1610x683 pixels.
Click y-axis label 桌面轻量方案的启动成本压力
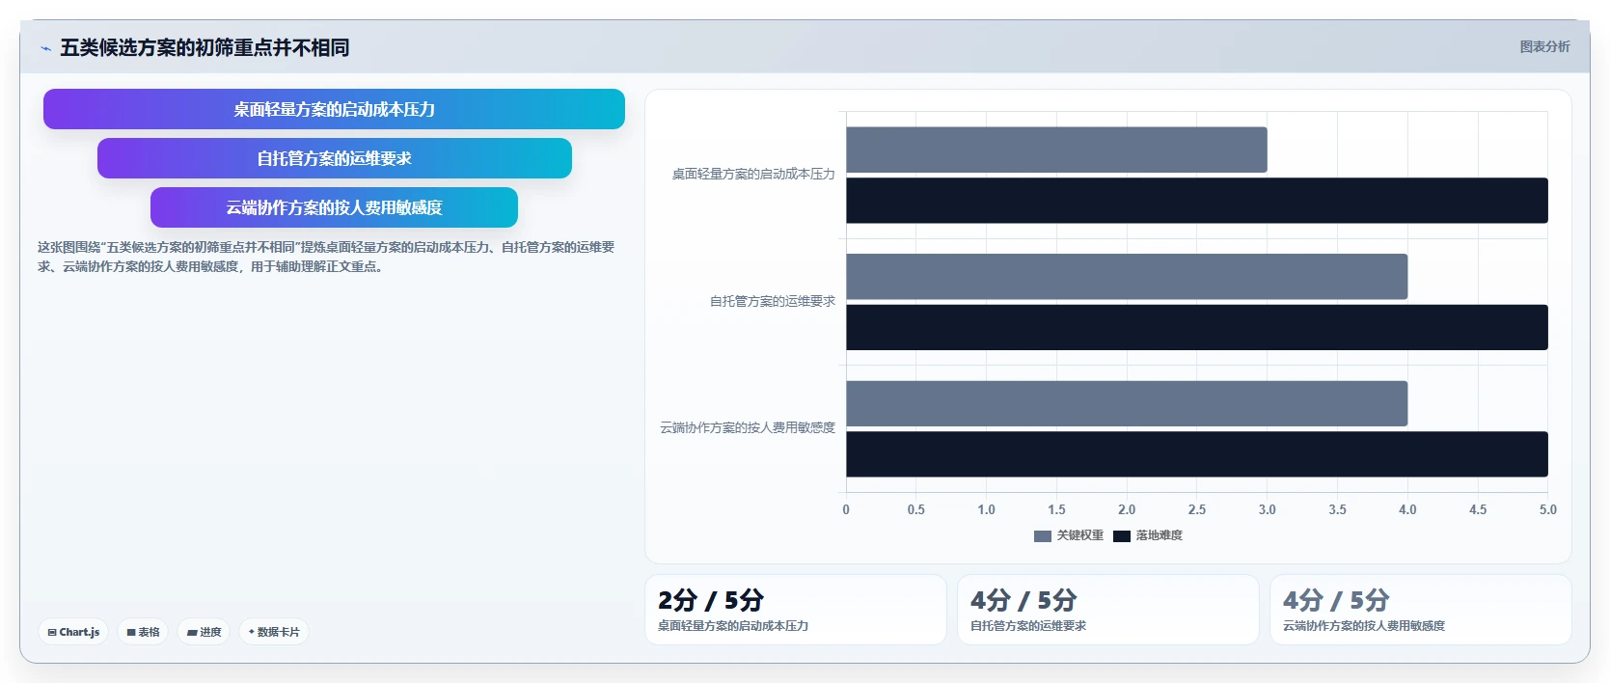tap(753, 175)
